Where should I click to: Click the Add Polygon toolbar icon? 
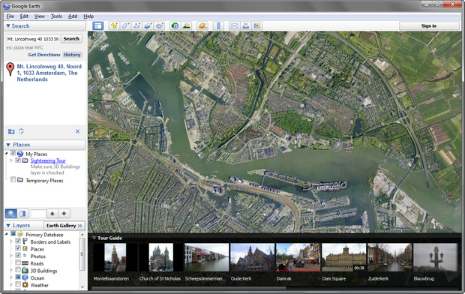coord(125,25)
